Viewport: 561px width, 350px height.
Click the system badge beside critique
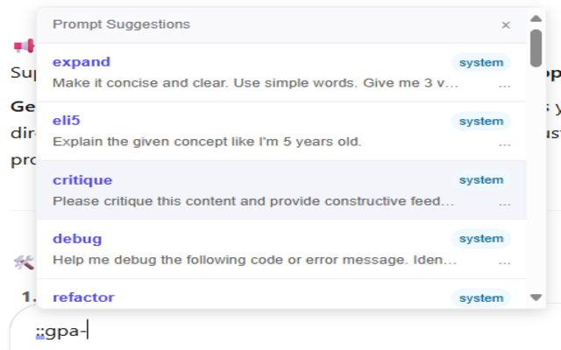point(481,180)
